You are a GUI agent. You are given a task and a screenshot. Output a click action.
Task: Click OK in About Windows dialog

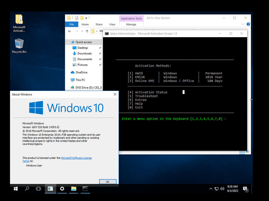(107, 182)
